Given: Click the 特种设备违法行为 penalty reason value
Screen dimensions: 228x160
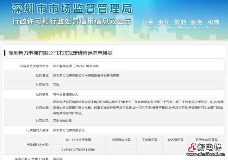Looking at the screenshot, I should [66, 94].
